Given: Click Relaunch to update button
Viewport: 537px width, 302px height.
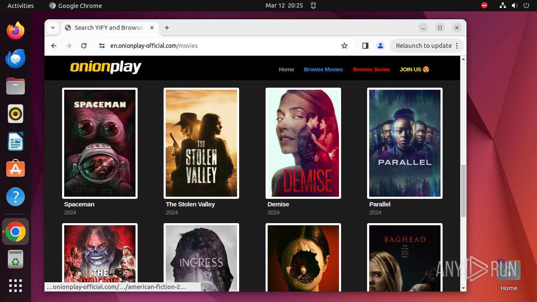Looking at the screenshot, I should coord(424,46).
